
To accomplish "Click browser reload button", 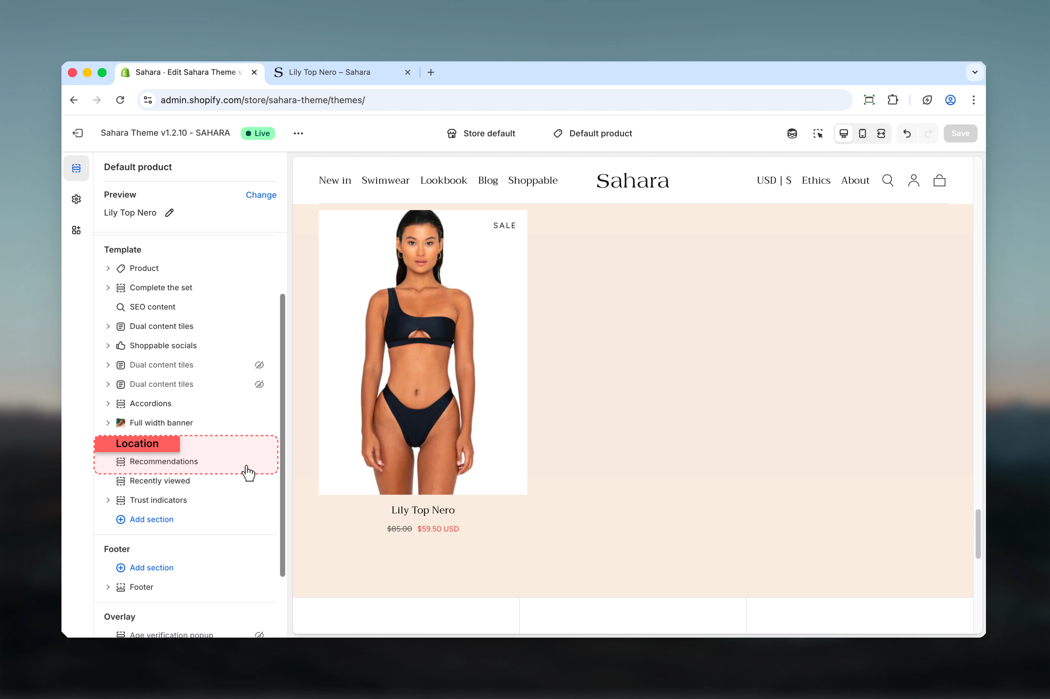I will (x=120, y=100).
